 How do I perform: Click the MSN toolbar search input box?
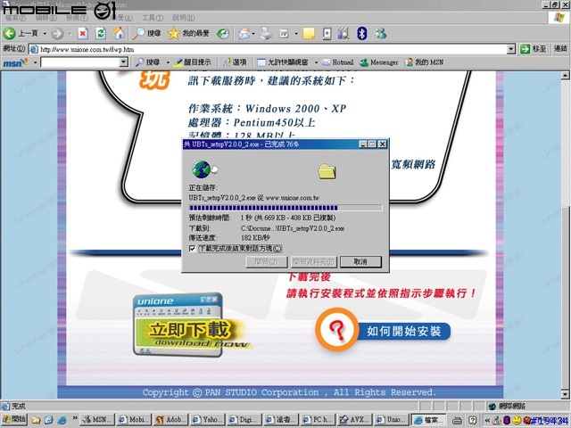click(x=80, y=62)
